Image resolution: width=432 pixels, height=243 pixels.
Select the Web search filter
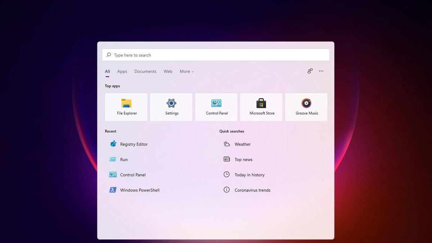pos(168,71)
